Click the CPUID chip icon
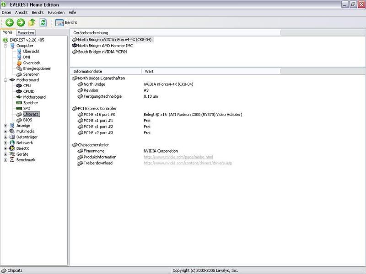 coord(19,91)
